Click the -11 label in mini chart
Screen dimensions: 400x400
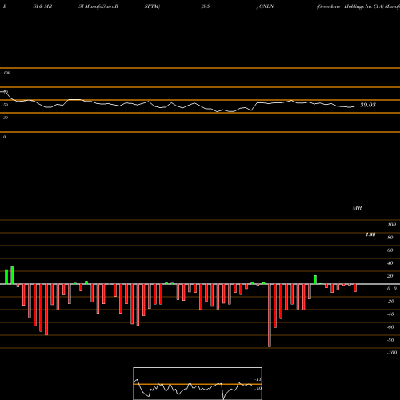coord(258,379)
